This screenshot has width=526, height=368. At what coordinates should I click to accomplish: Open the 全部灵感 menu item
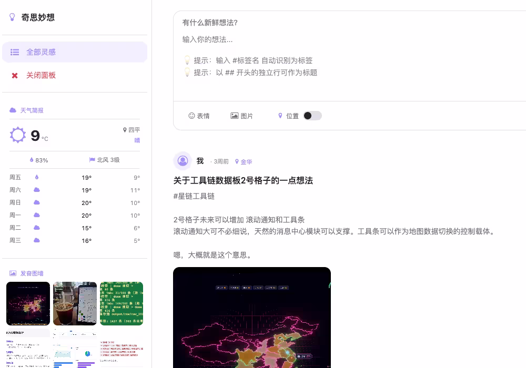click(x=75, y=52)
